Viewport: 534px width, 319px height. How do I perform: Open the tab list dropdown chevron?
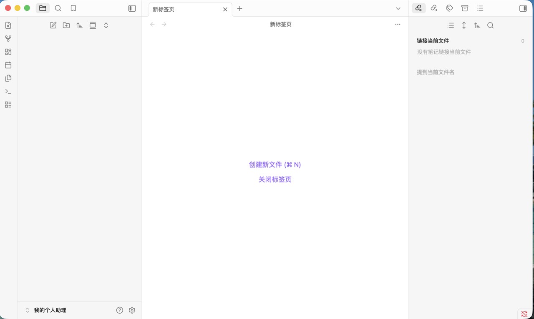398,9
